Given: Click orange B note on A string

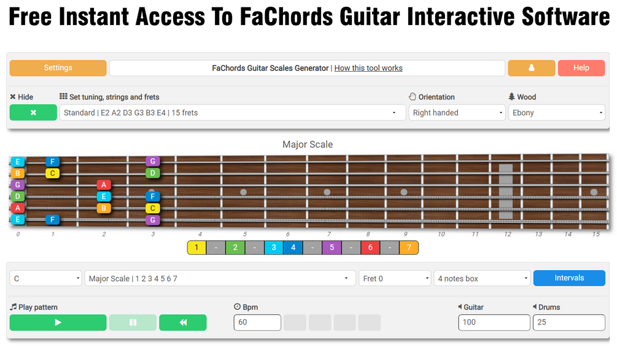Looking at the screenshot, I should [x=104, y=208].
